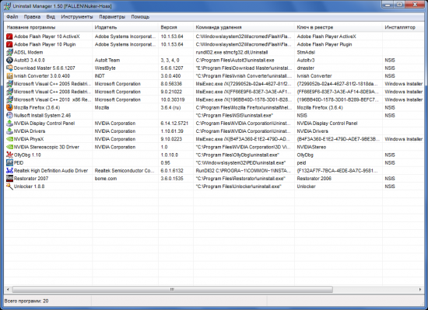428x310 pixels.
Task: Sort by Название программы column header
Action: pos(48,27)
